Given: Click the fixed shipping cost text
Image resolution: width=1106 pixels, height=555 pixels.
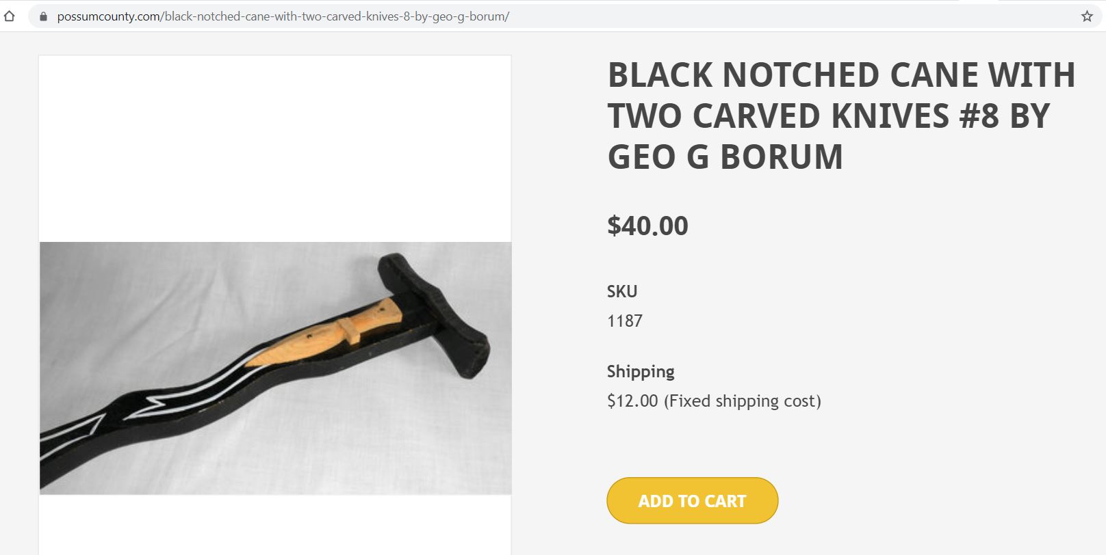Looking at the screenshot, I should pos(713,401).
